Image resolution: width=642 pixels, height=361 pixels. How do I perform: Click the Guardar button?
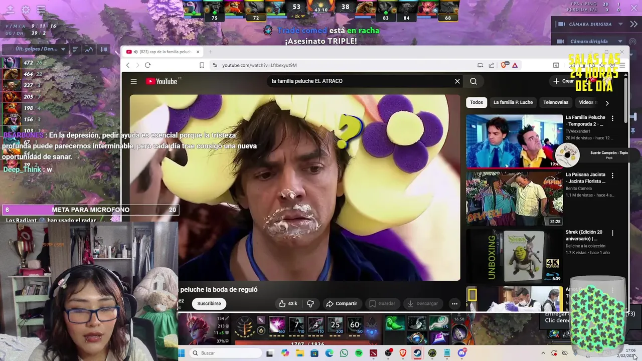[x=382, y=303]
